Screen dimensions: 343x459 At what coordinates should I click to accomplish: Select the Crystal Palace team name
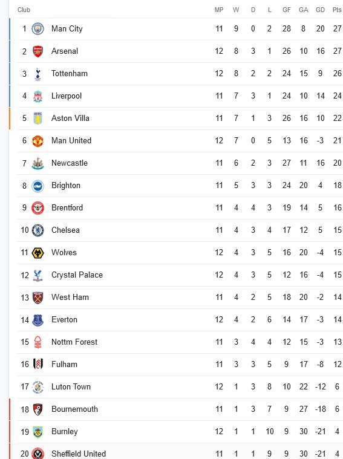[77, 275]
